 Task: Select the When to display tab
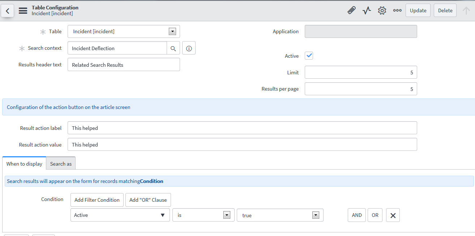tap(24, 164)
